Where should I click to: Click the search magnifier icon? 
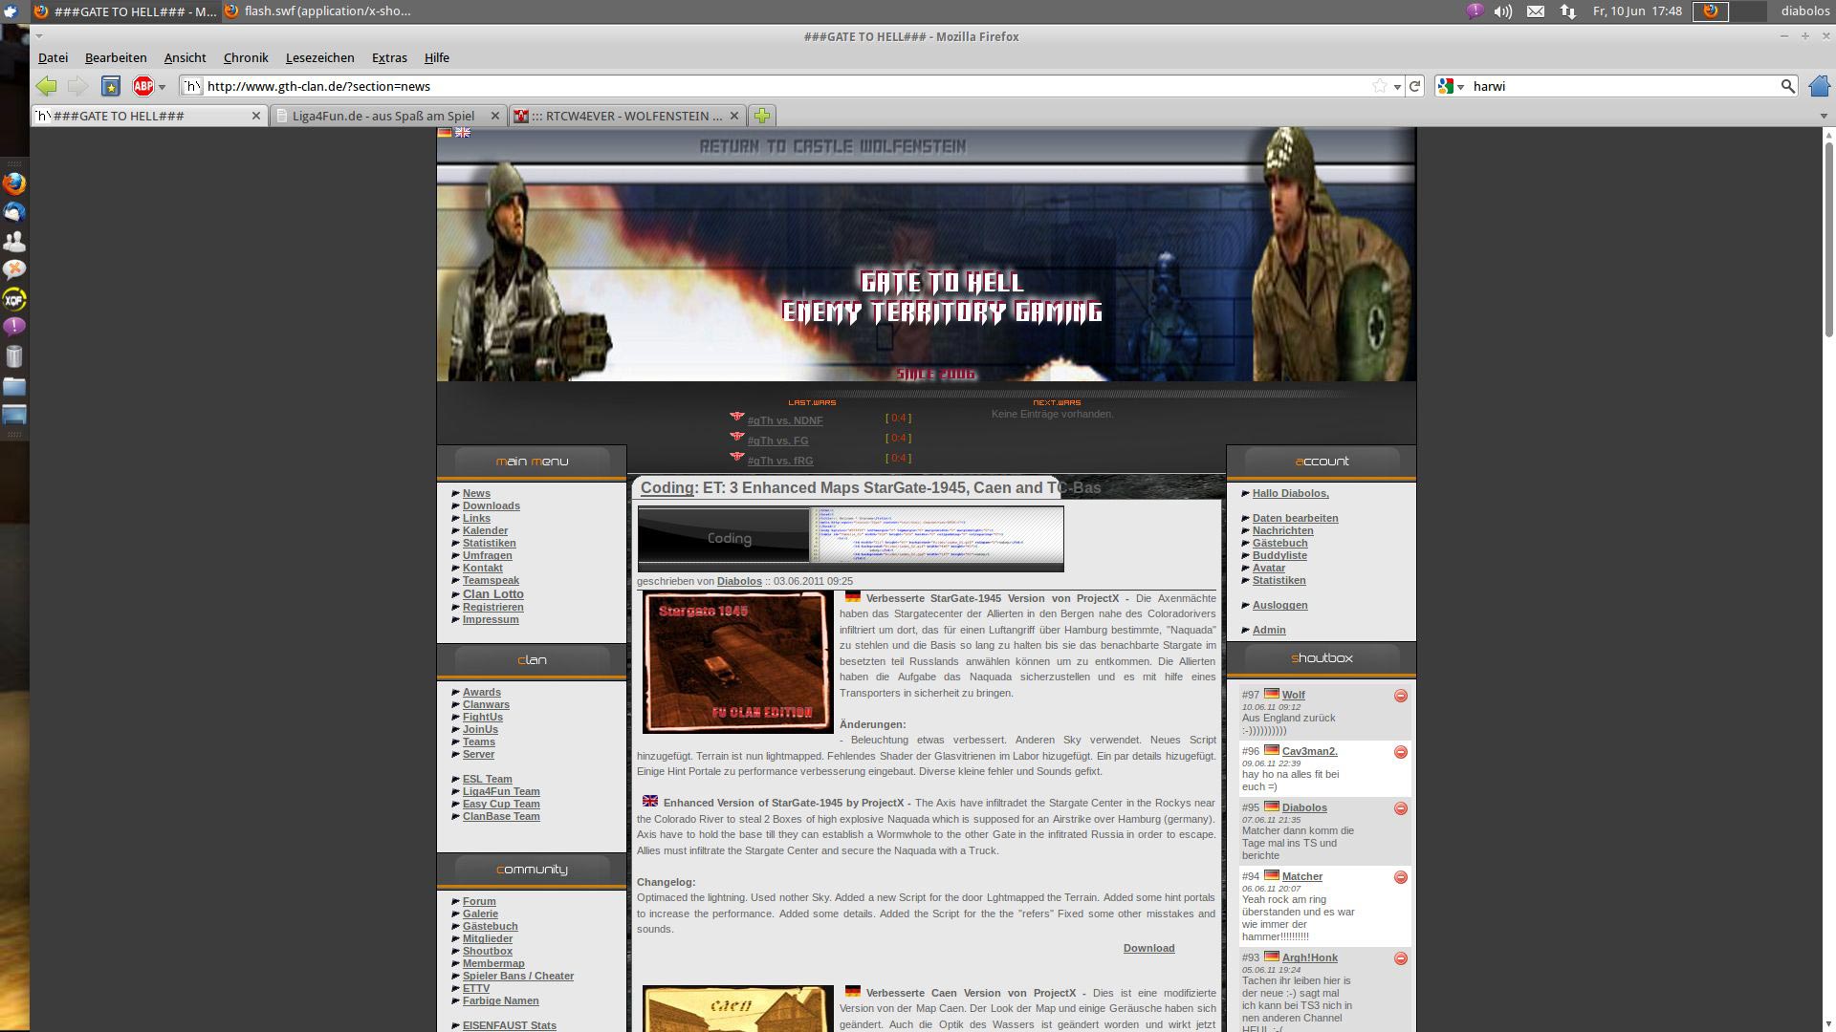click(1787, 86)
